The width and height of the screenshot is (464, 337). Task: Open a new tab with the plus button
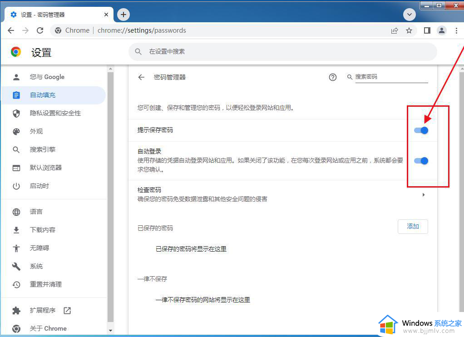point(123,15)
